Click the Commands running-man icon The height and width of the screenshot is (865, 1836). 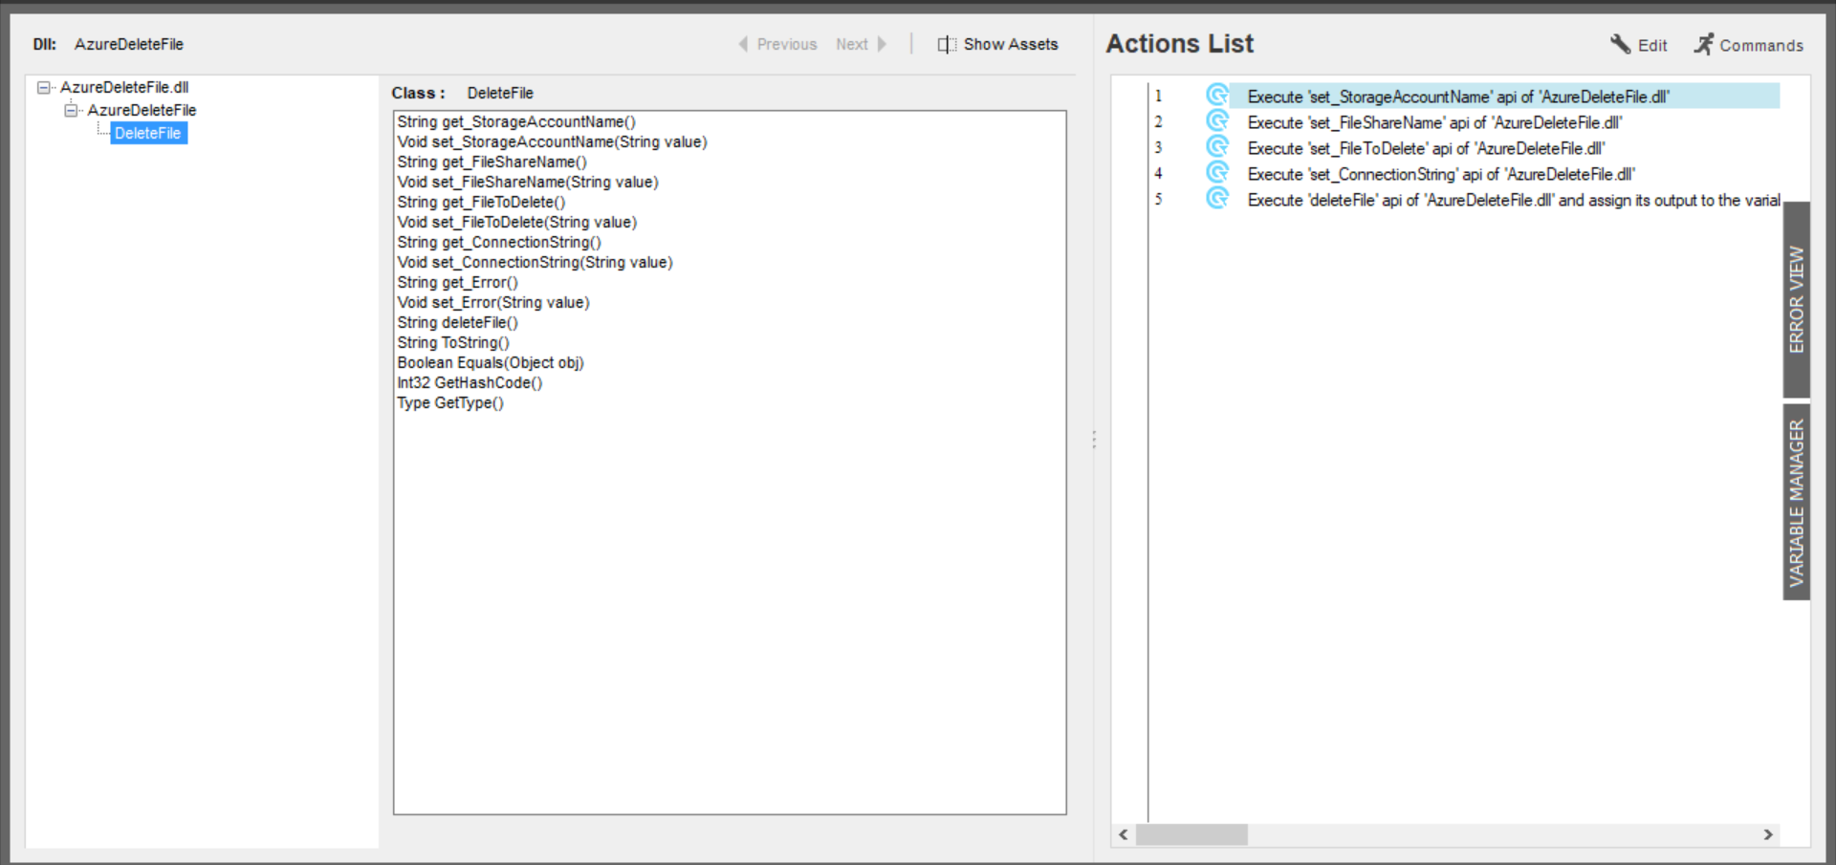point(1704,44)
